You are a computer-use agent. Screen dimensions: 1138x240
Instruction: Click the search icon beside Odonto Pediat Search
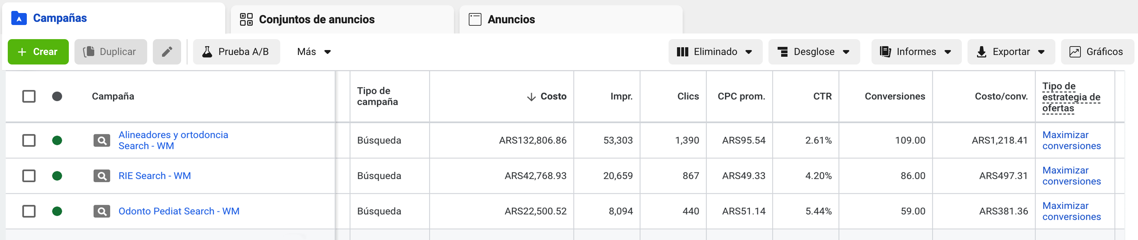(x=102, y=211)
